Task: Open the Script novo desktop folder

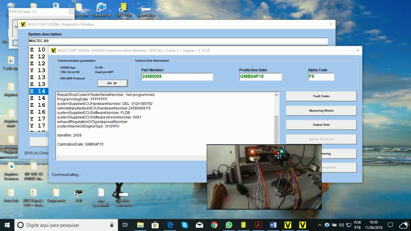Action: tap(56, 195)
